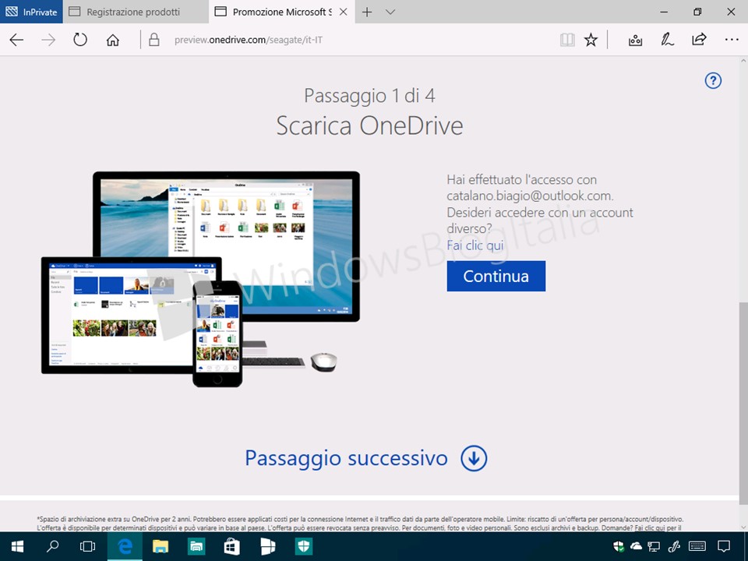Click Passaggio successivo link
The image size is (748, 561).
click(x=346, y=458)
